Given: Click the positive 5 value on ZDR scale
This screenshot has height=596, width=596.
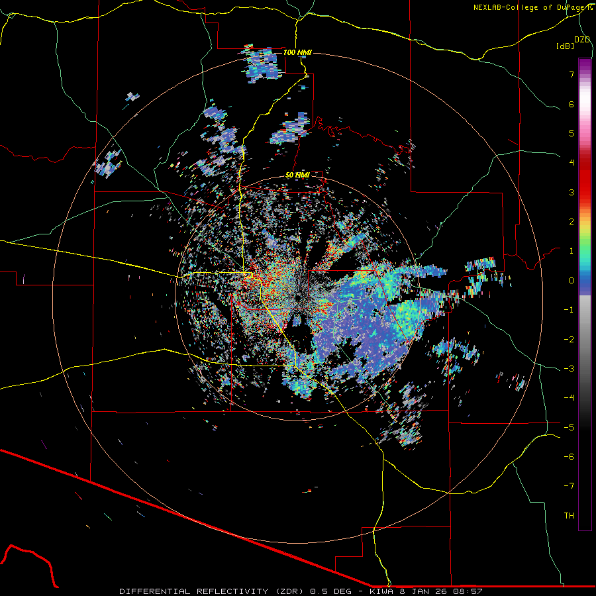Looking at the screenshot, I should [571, 133].
